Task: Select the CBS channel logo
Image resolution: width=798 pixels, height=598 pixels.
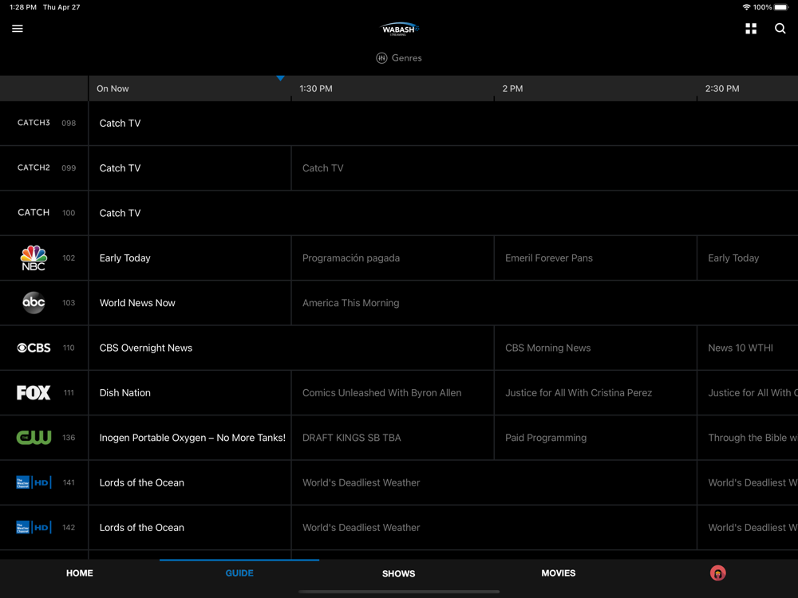Action: [x=34, y=348]
